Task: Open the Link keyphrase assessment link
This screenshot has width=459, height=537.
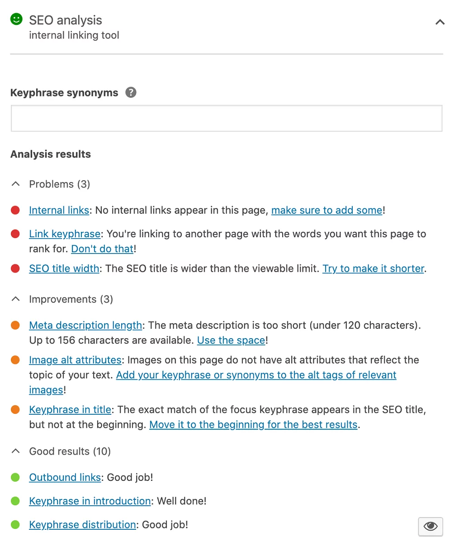Action: click(65, 234)
